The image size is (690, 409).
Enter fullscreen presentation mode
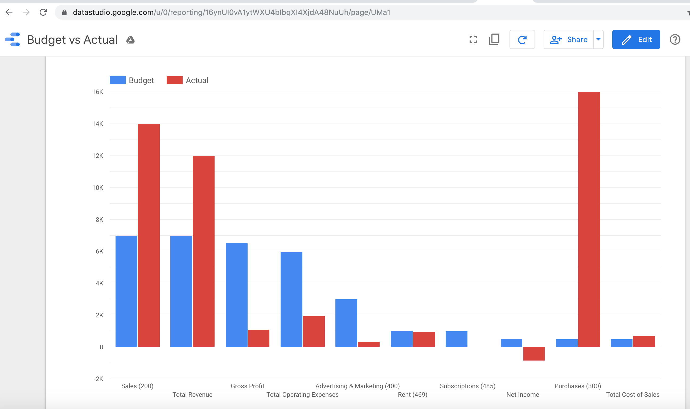pyautogui.click(x=473, y=40)
